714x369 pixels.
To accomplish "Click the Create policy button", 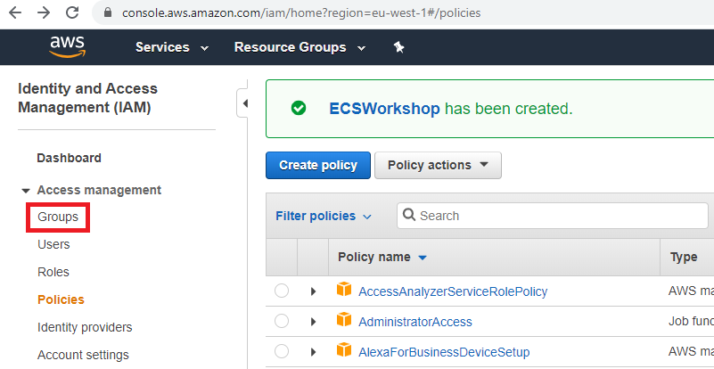I will tap(317, 165).
